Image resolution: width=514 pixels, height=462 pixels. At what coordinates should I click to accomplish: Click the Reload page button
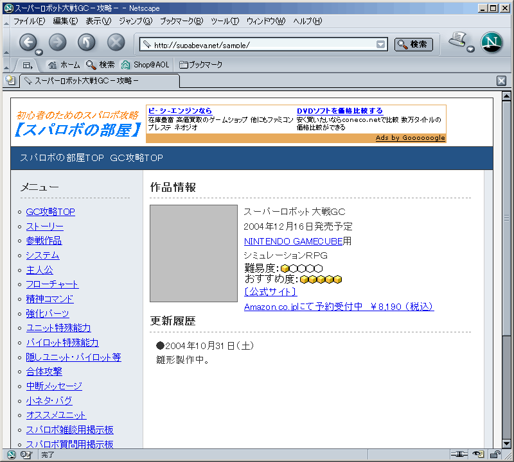pos(87,42)
